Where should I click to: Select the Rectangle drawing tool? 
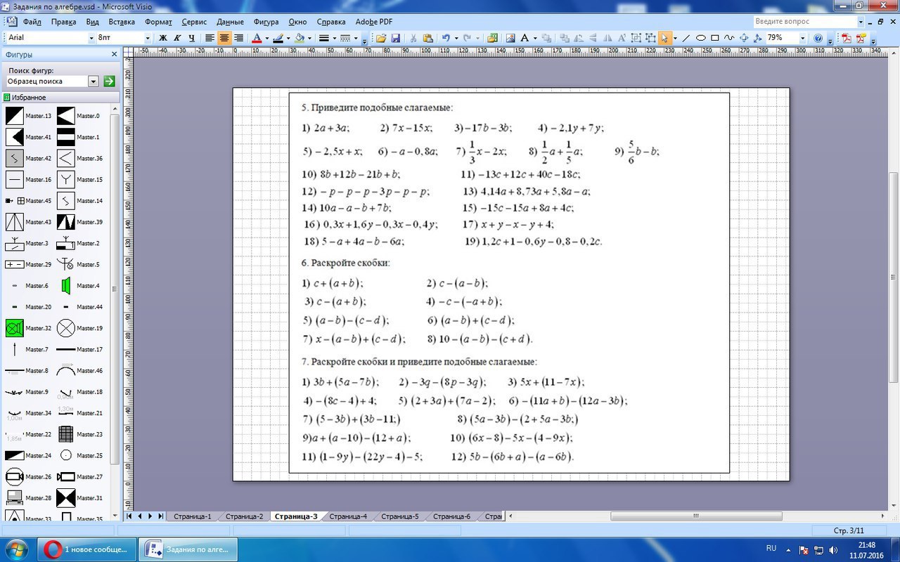click(x=715, y=38)
